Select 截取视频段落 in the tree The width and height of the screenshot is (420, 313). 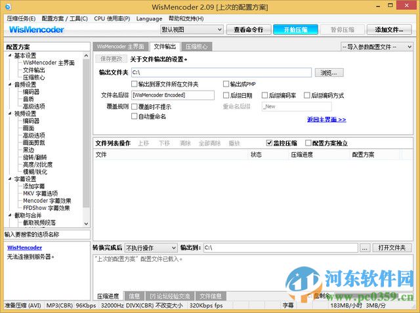39,222
